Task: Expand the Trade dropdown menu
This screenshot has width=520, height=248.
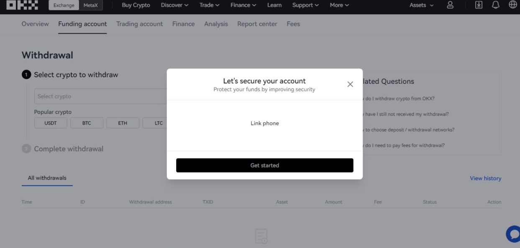Action: (209, 5)
